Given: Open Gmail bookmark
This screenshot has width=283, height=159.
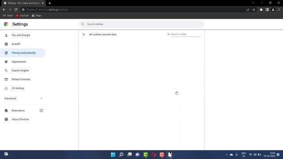Looking at the screenshot, I should [8, 16].
